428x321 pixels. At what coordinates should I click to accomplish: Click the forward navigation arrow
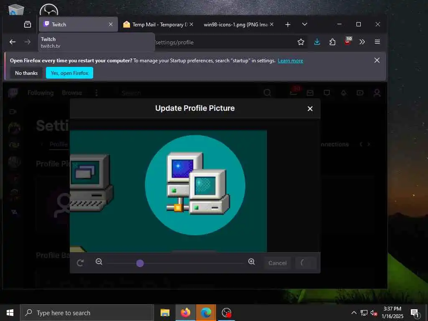click(27, 42)
